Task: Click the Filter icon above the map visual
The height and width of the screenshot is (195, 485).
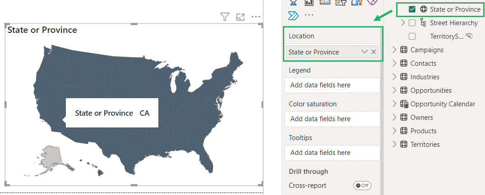Action: [x=225, y=17]
